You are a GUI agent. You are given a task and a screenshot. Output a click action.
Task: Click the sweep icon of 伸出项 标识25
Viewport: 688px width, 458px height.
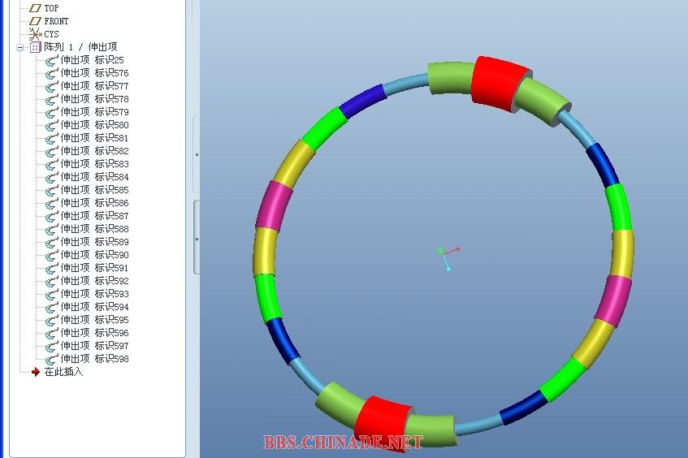(51, 60)
